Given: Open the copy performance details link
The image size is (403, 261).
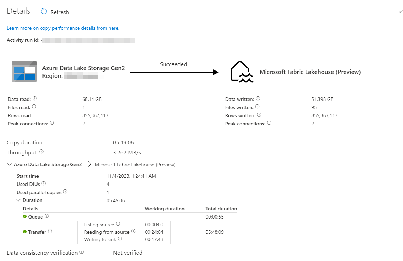Looking at the screenshot, I should pyautogui.click(x=63, y=28).
